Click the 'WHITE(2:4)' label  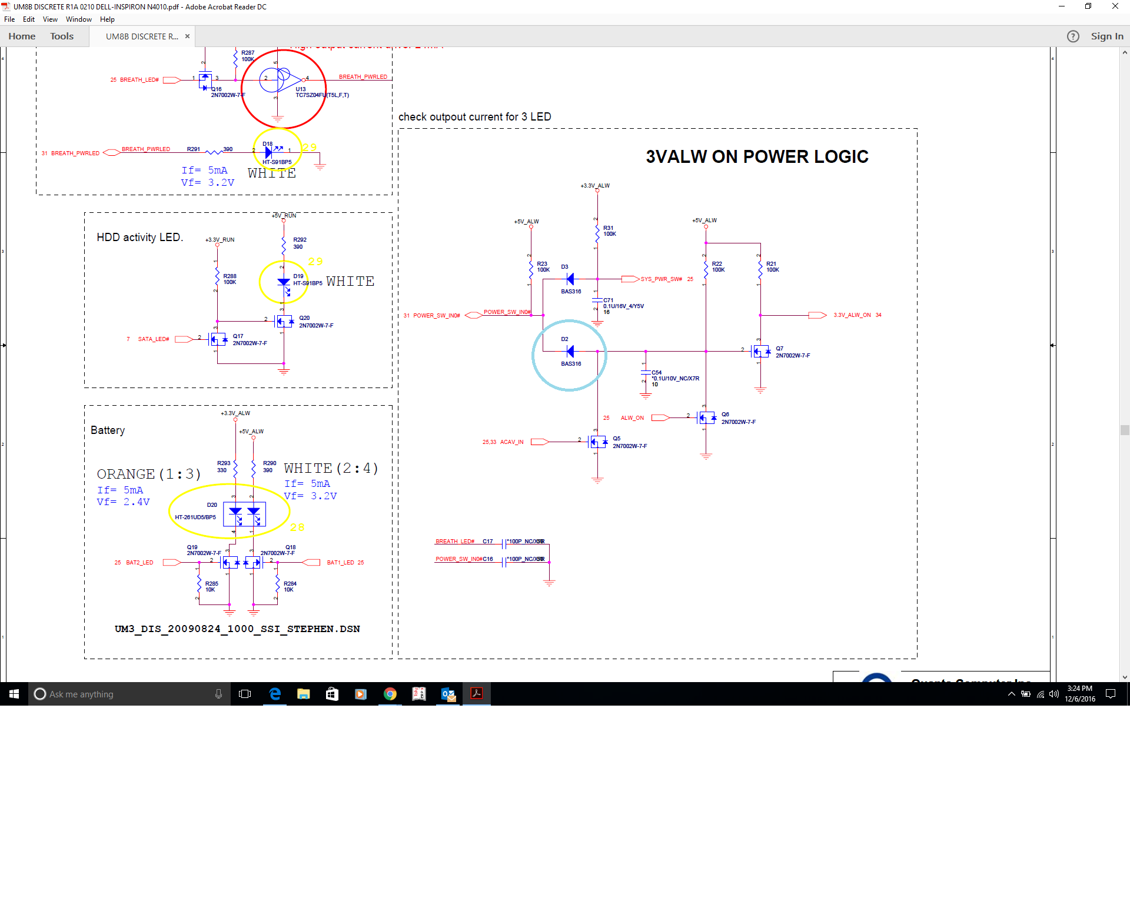pos(331,468)
